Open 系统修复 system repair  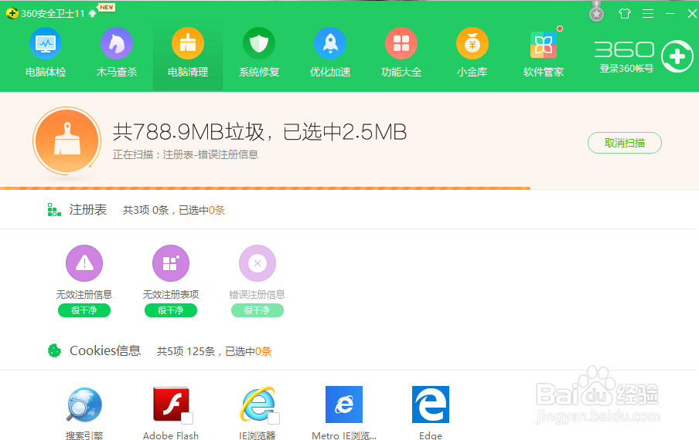tap(259, 52)
